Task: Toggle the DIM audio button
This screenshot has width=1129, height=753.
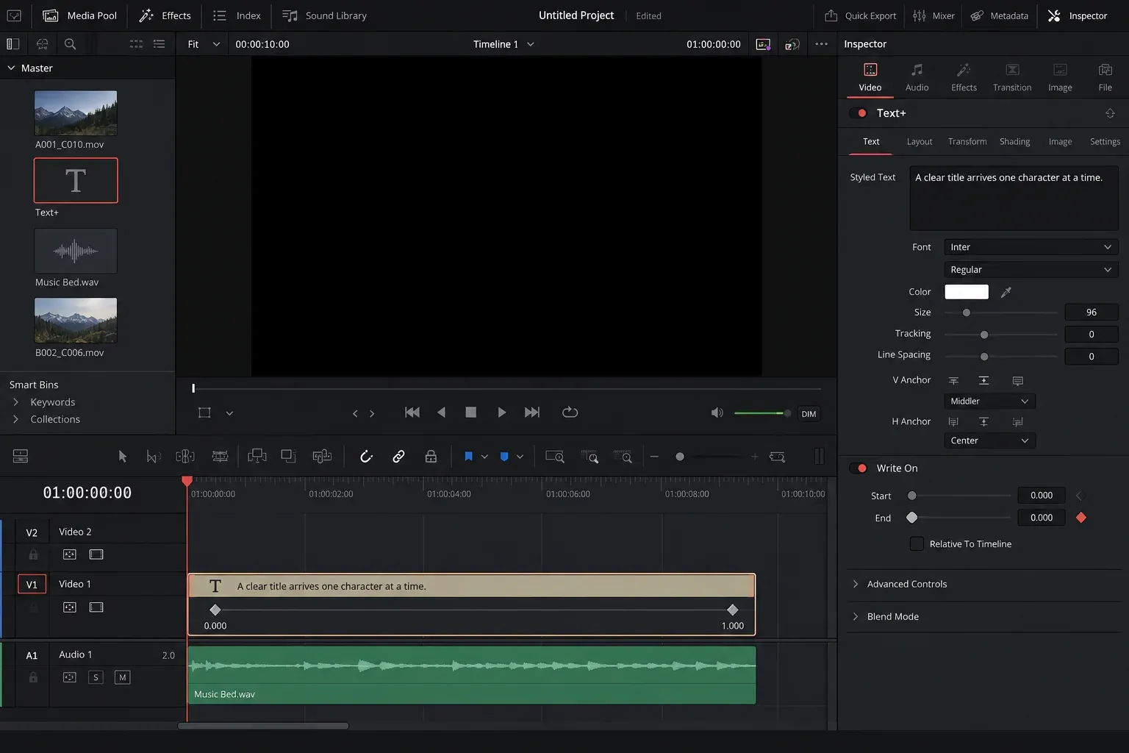Action: (x=809, y=414)
